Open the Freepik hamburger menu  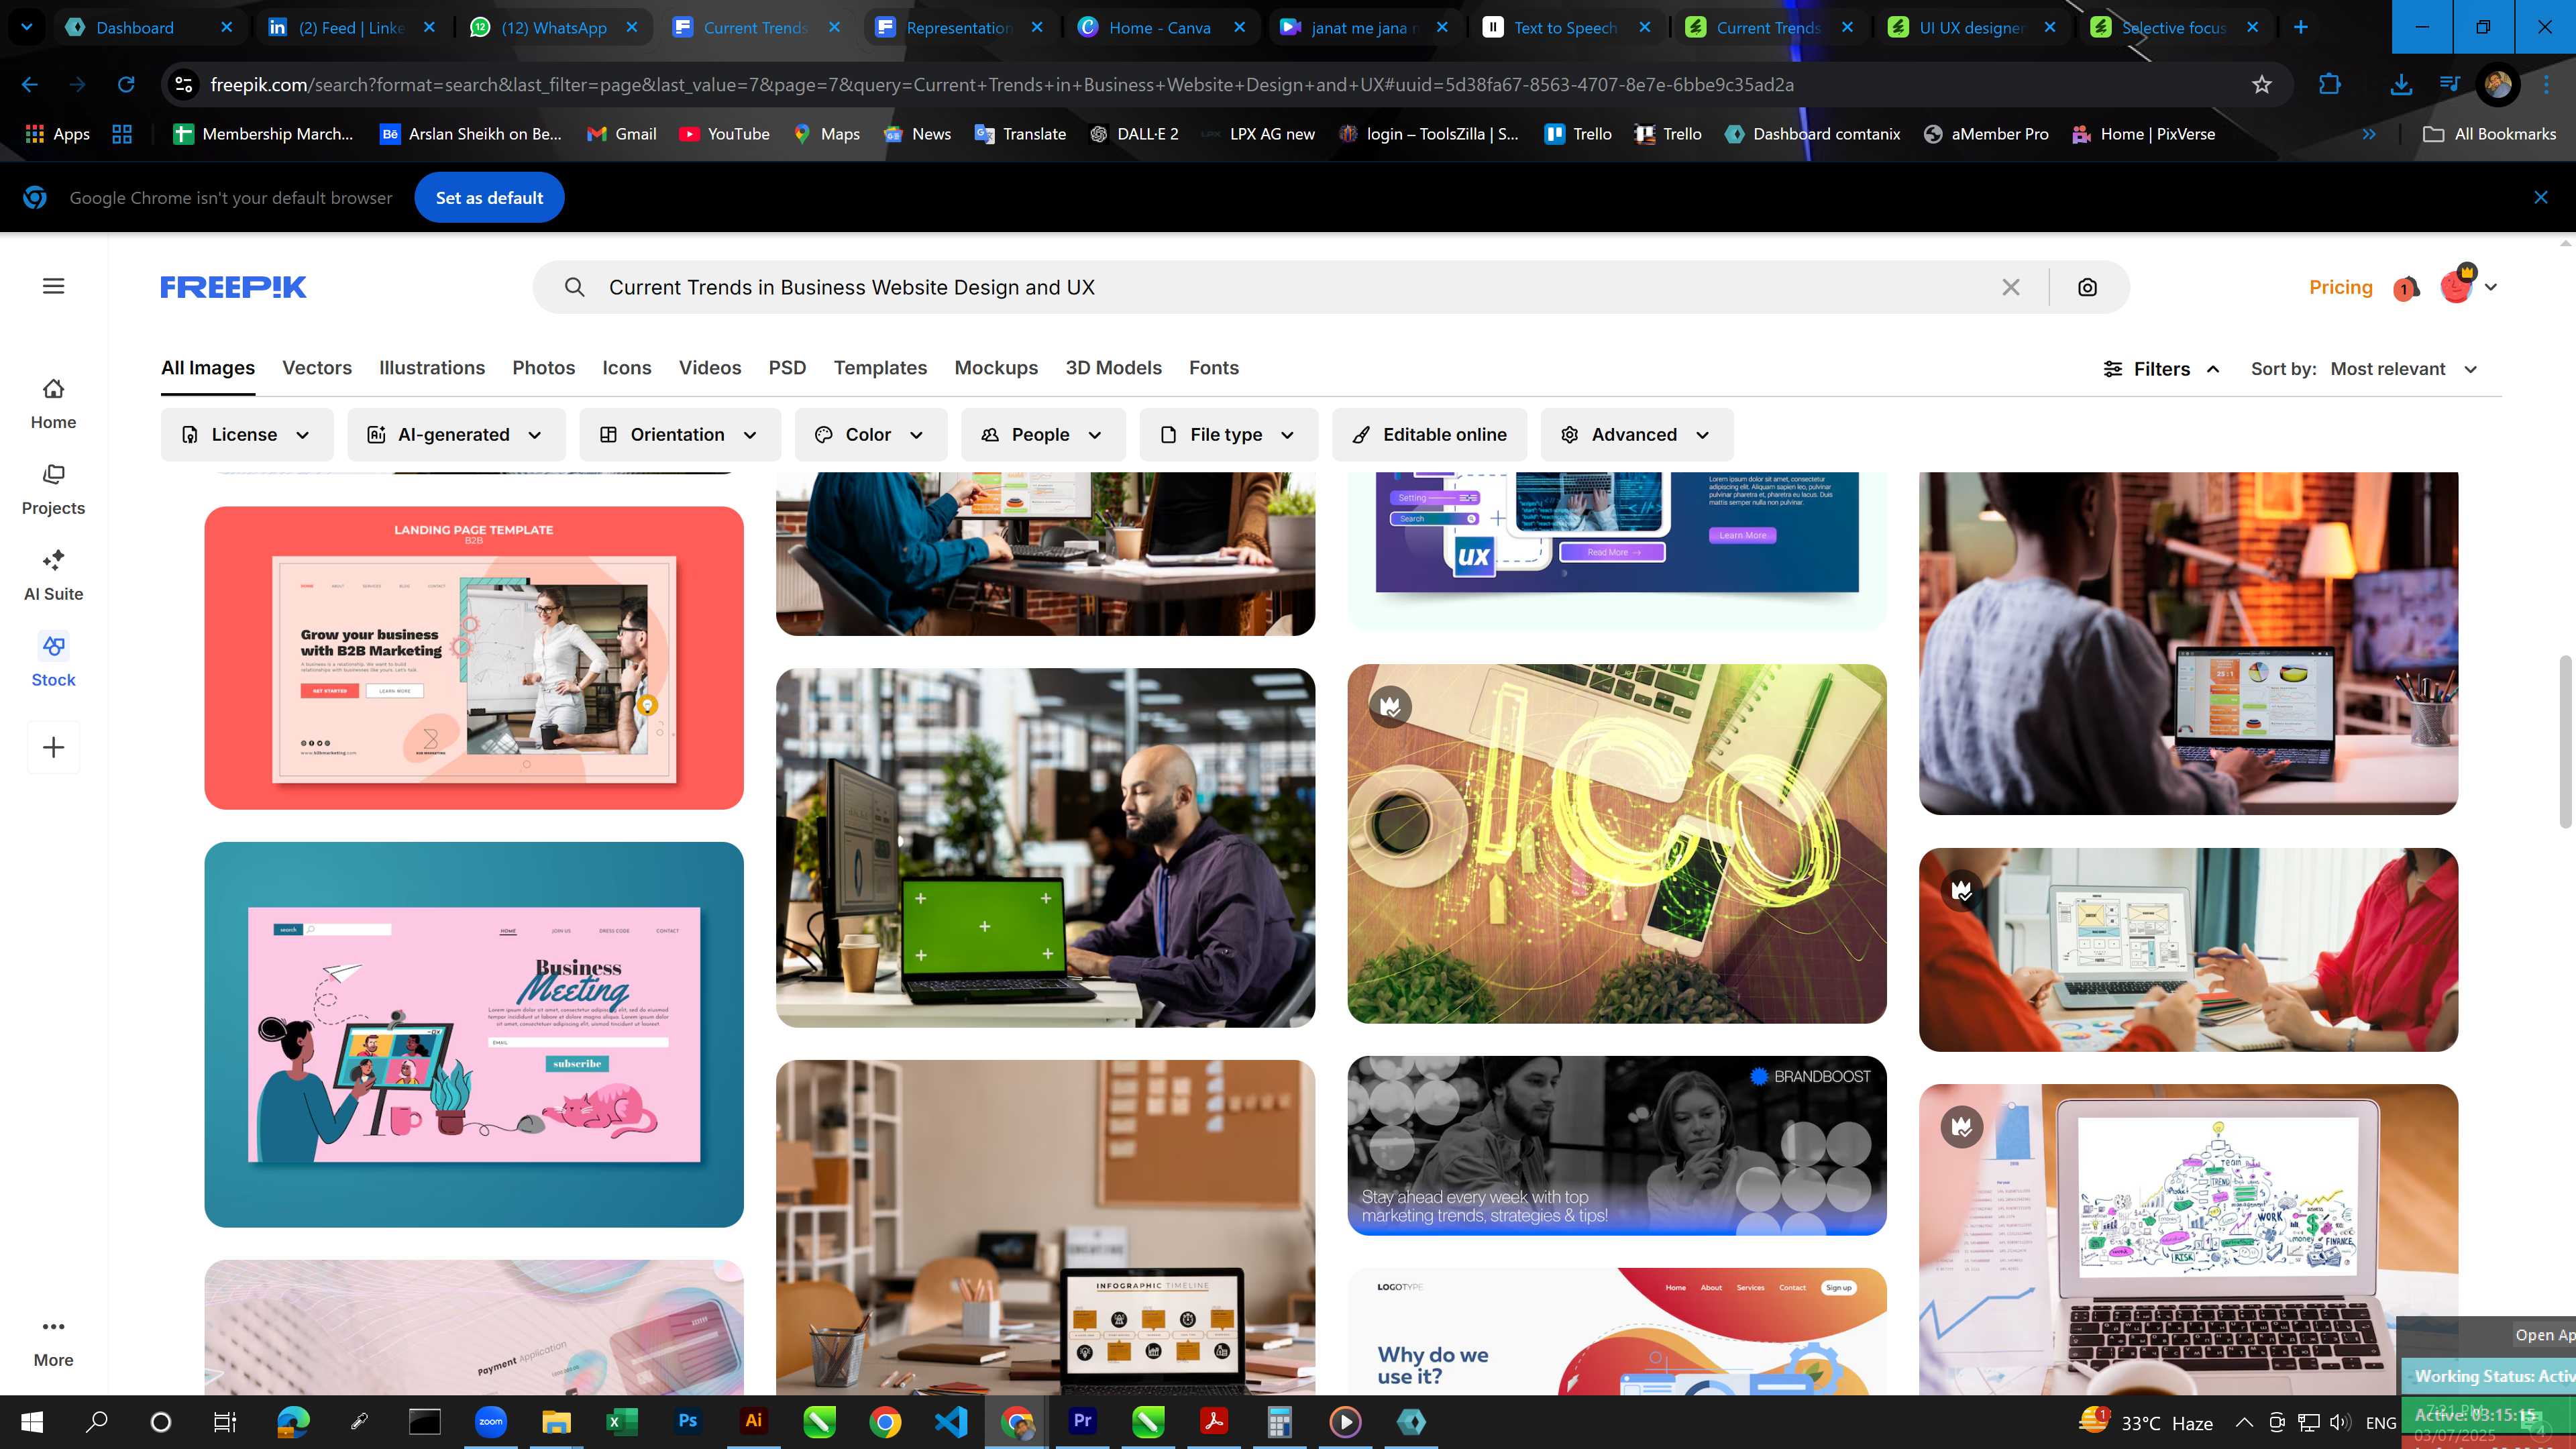pyautogui.click(x=53, y=286)
